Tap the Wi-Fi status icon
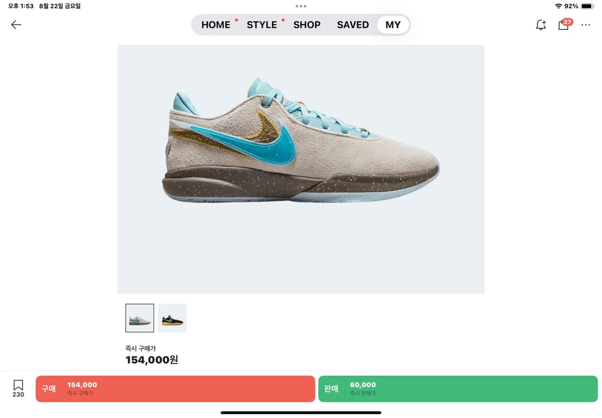602x418 pixels. [558, 6]
